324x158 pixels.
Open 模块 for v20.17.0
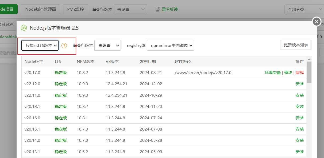(288, 72)
